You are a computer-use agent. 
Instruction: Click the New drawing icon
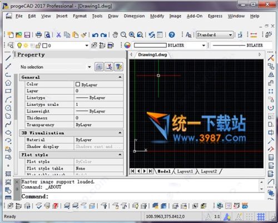click(11, 34)
